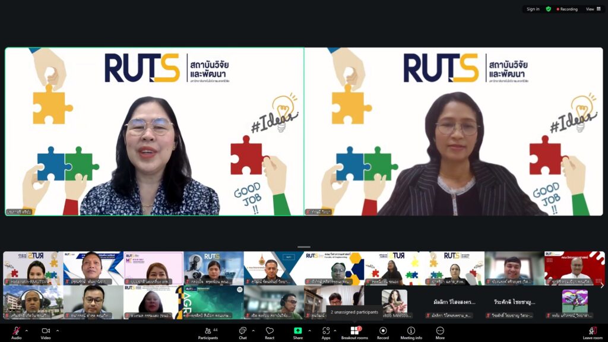Expand the video options arrow
The width and height of the screenshot is (608, 342).
click(x=58, y=330)
